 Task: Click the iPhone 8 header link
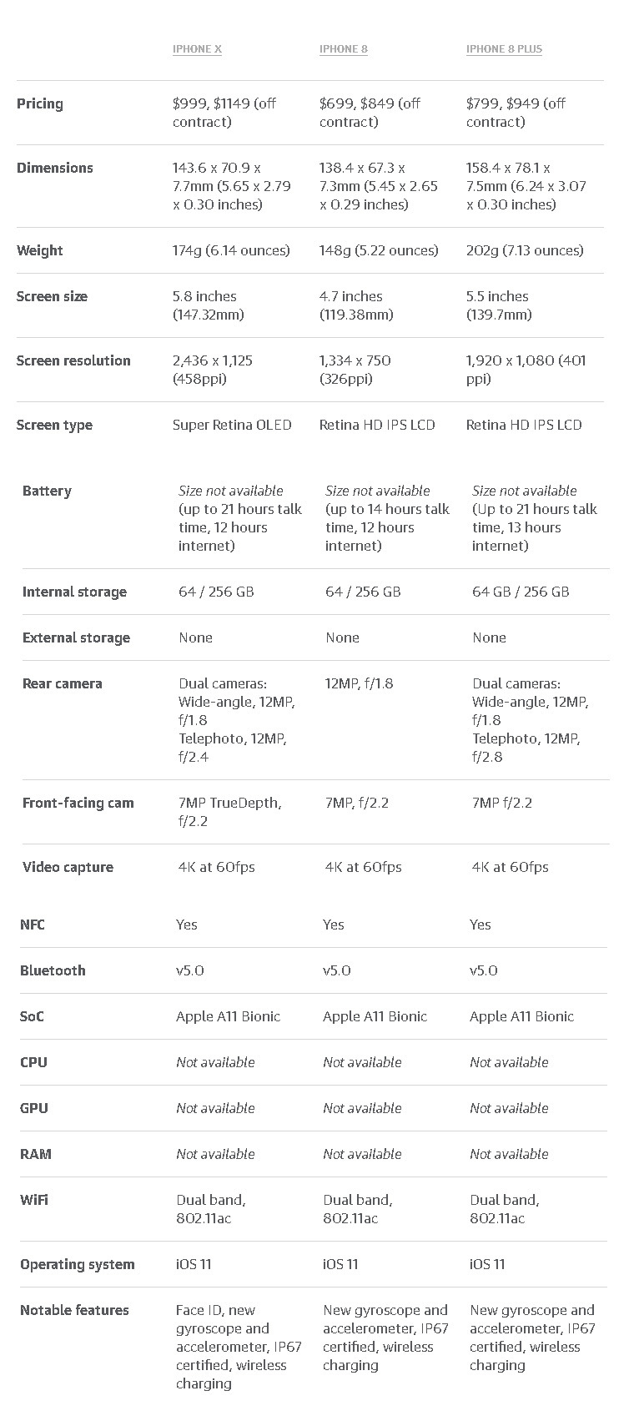click(x=343, y=49)
